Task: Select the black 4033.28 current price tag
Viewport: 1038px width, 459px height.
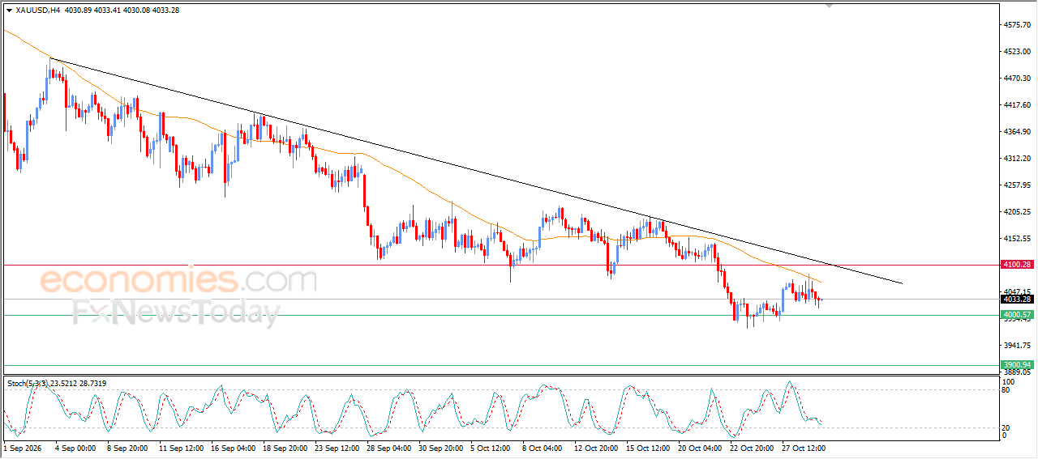Action: [x=1017, y=299]
